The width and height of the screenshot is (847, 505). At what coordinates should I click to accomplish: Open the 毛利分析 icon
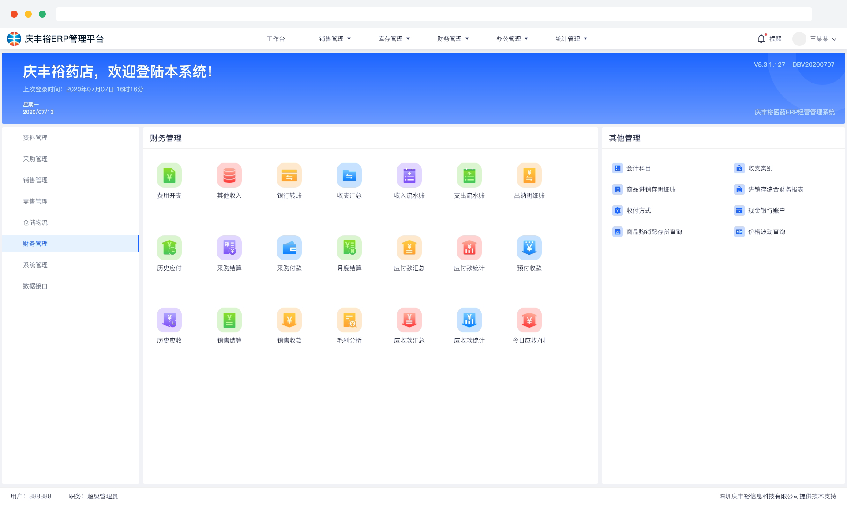point(349,320)
